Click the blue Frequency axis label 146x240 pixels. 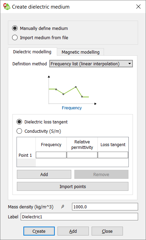pyautogui.click(x=72, y=108)
